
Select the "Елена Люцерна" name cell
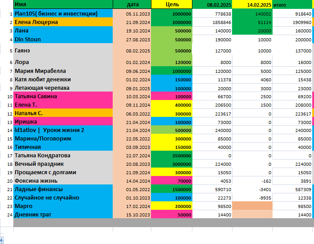coord(63,22)
